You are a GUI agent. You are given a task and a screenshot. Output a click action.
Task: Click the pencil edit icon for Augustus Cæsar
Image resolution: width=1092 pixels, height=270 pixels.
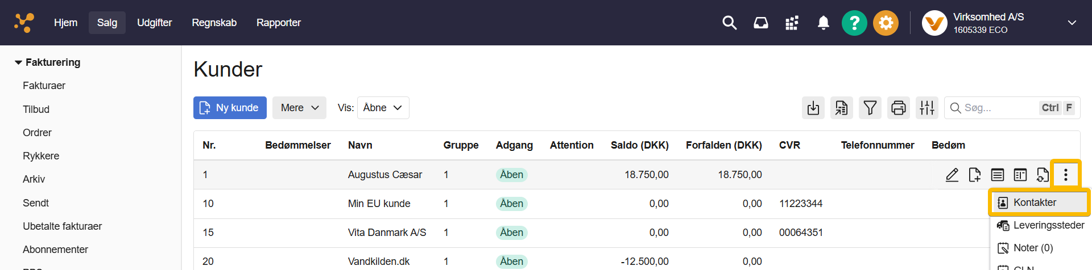952,175
